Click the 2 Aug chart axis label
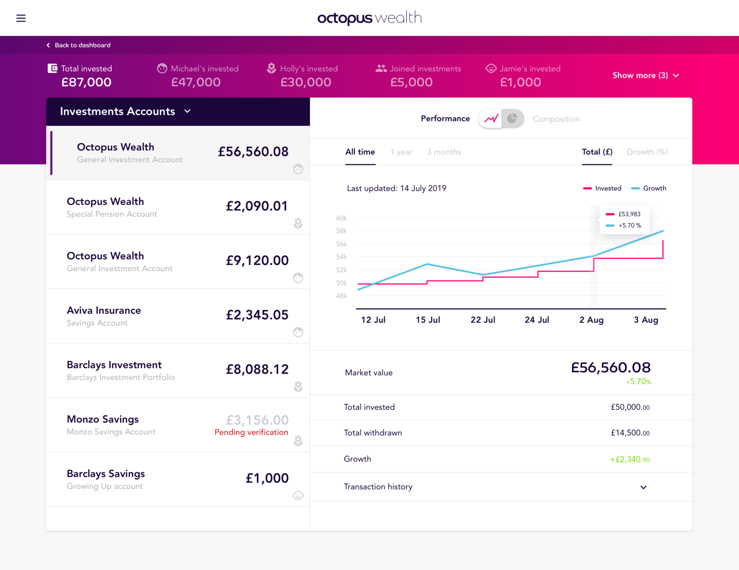Viewport: 739px width, 570px height. (591, 320)
